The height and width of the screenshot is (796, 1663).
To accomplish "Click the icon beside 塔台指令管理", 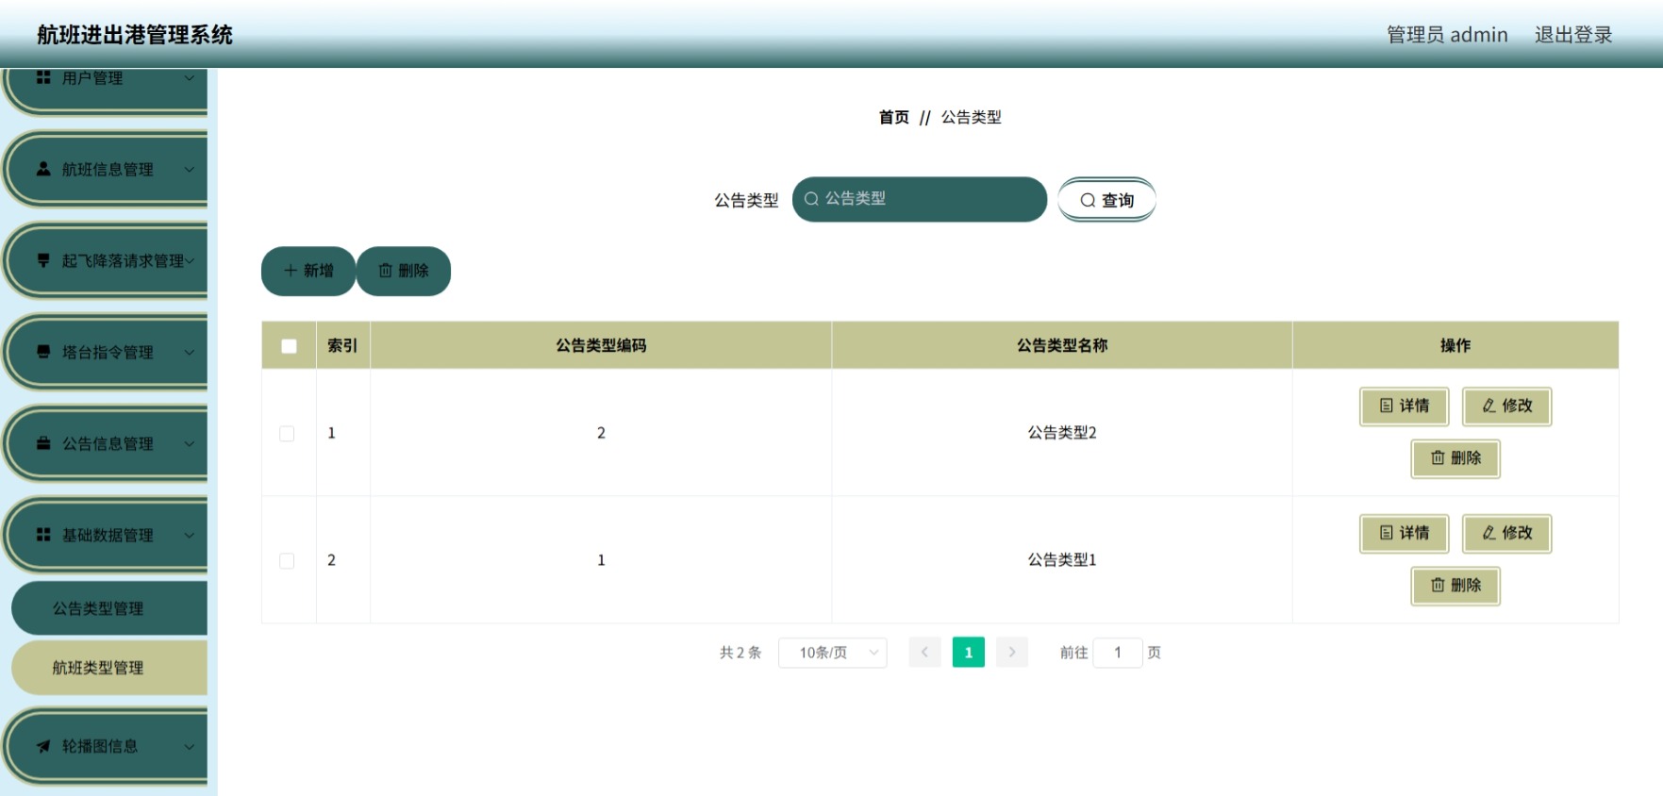I will pos(43,352).
